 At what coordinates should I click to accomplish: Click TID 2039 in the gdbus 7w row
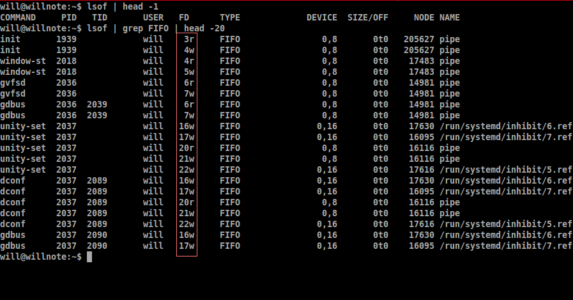(97, 115)
